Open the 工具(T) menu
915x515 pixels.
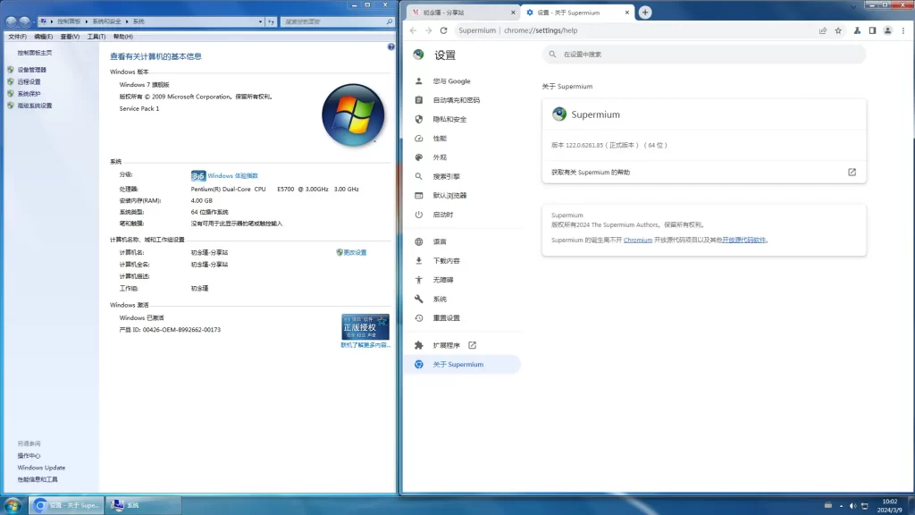pyautogui.click(x=97, y=36)
